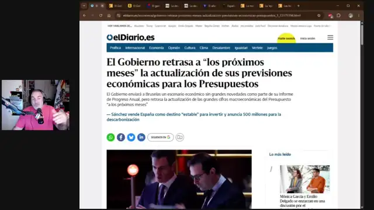Share the article on Bluesky
The image size is (374, 210).
click(131, 138)
